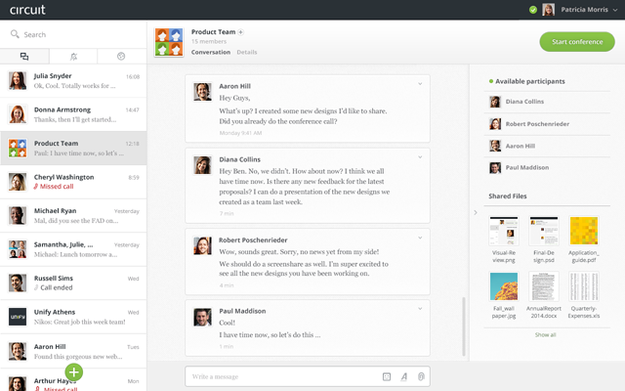Click the Product Team group avatar in header

pyautogui.click(x=169, y=42)
